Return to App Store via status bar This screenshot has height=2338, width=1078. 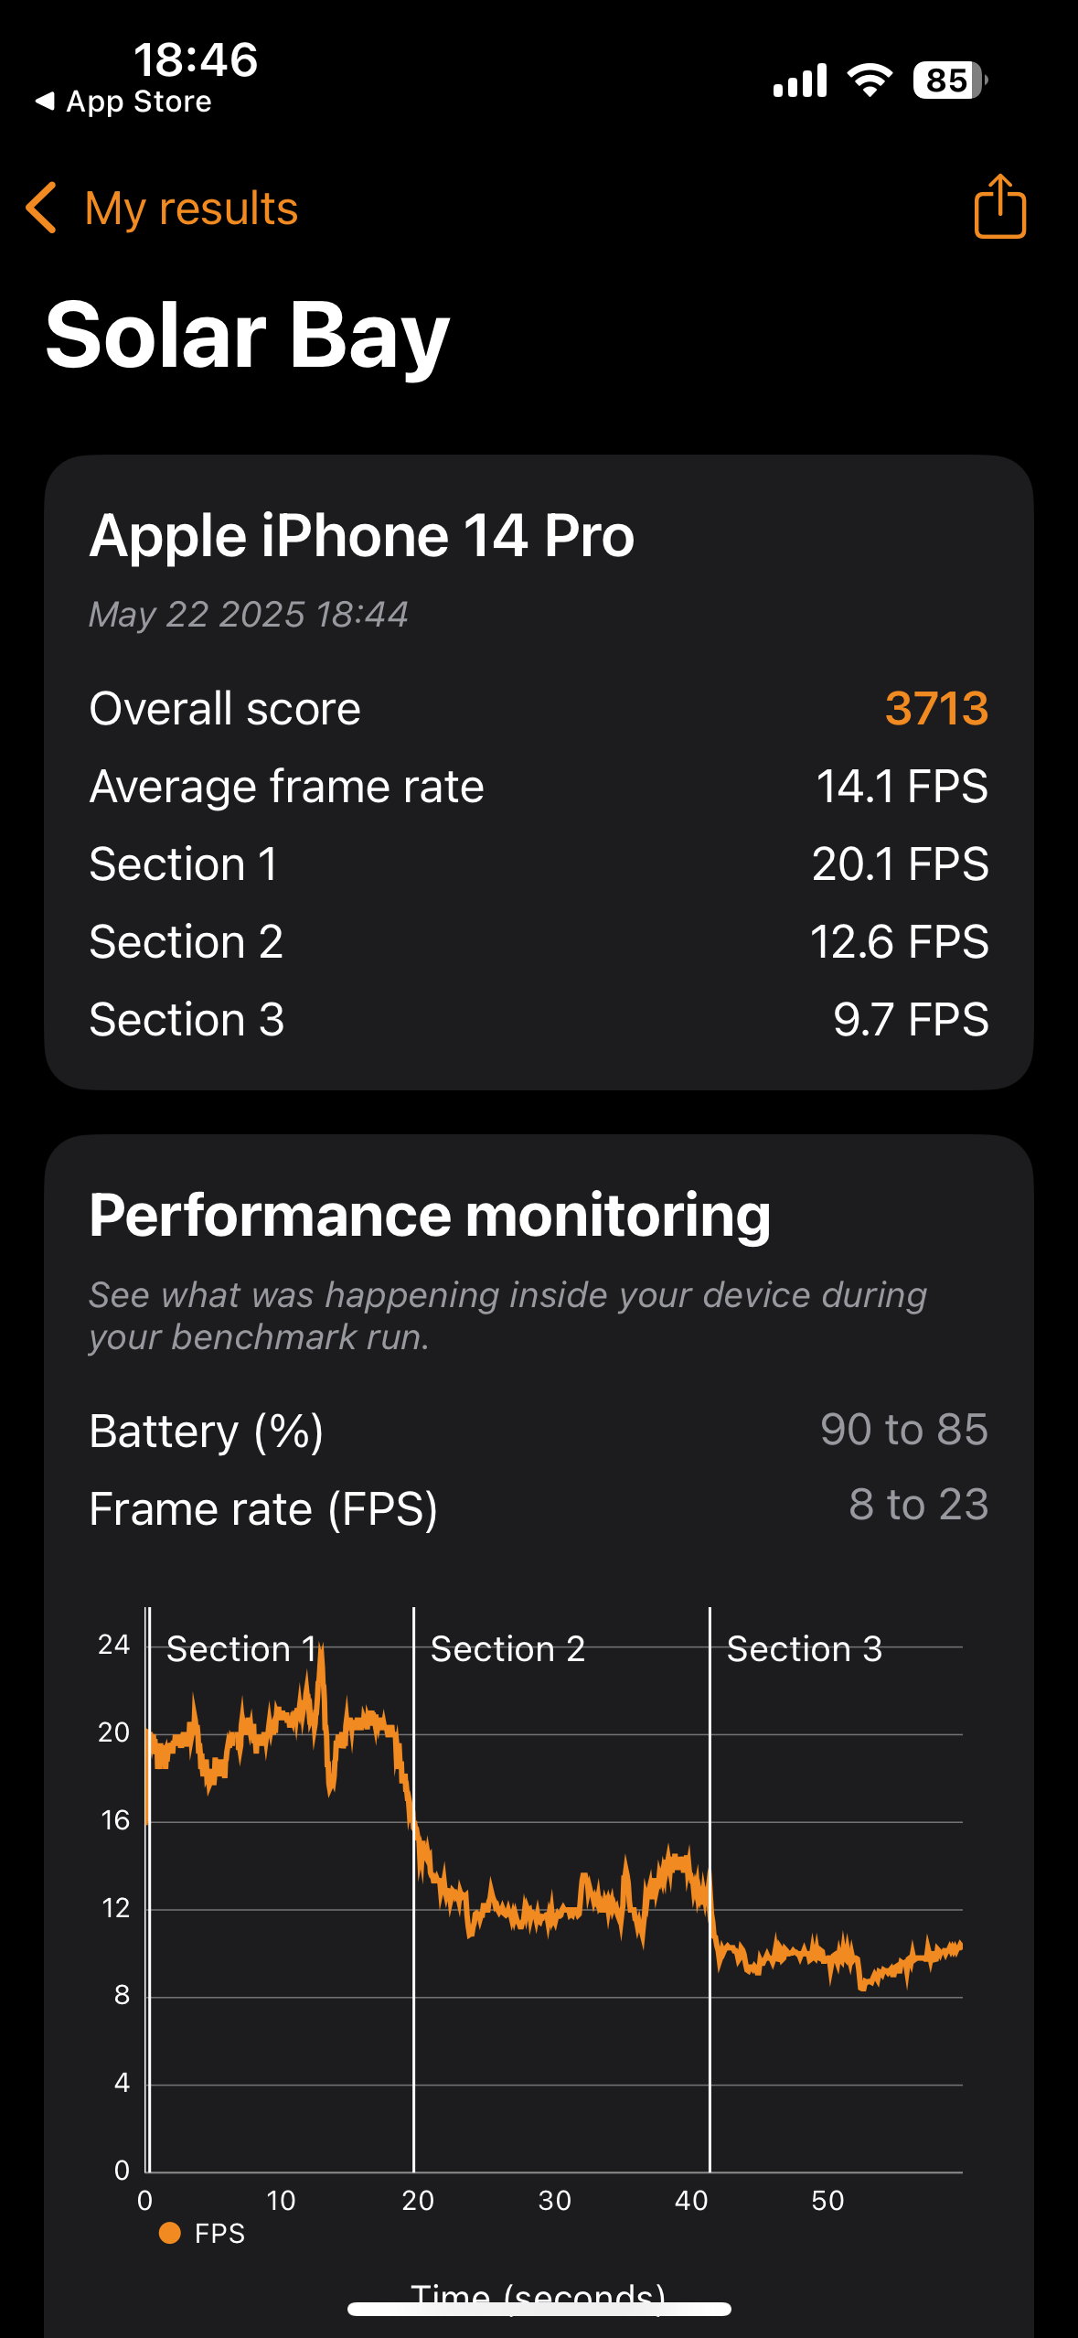coord(123,102)
